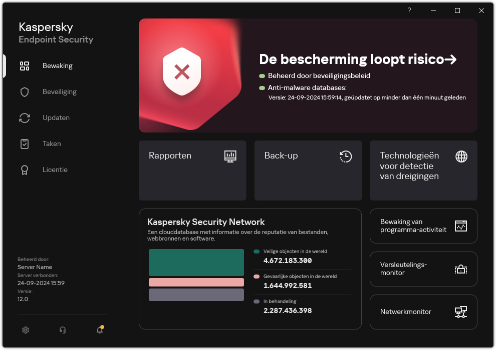Switch to the Taken section
Viewport: 496px width, 350px height.
click(52, 143)
